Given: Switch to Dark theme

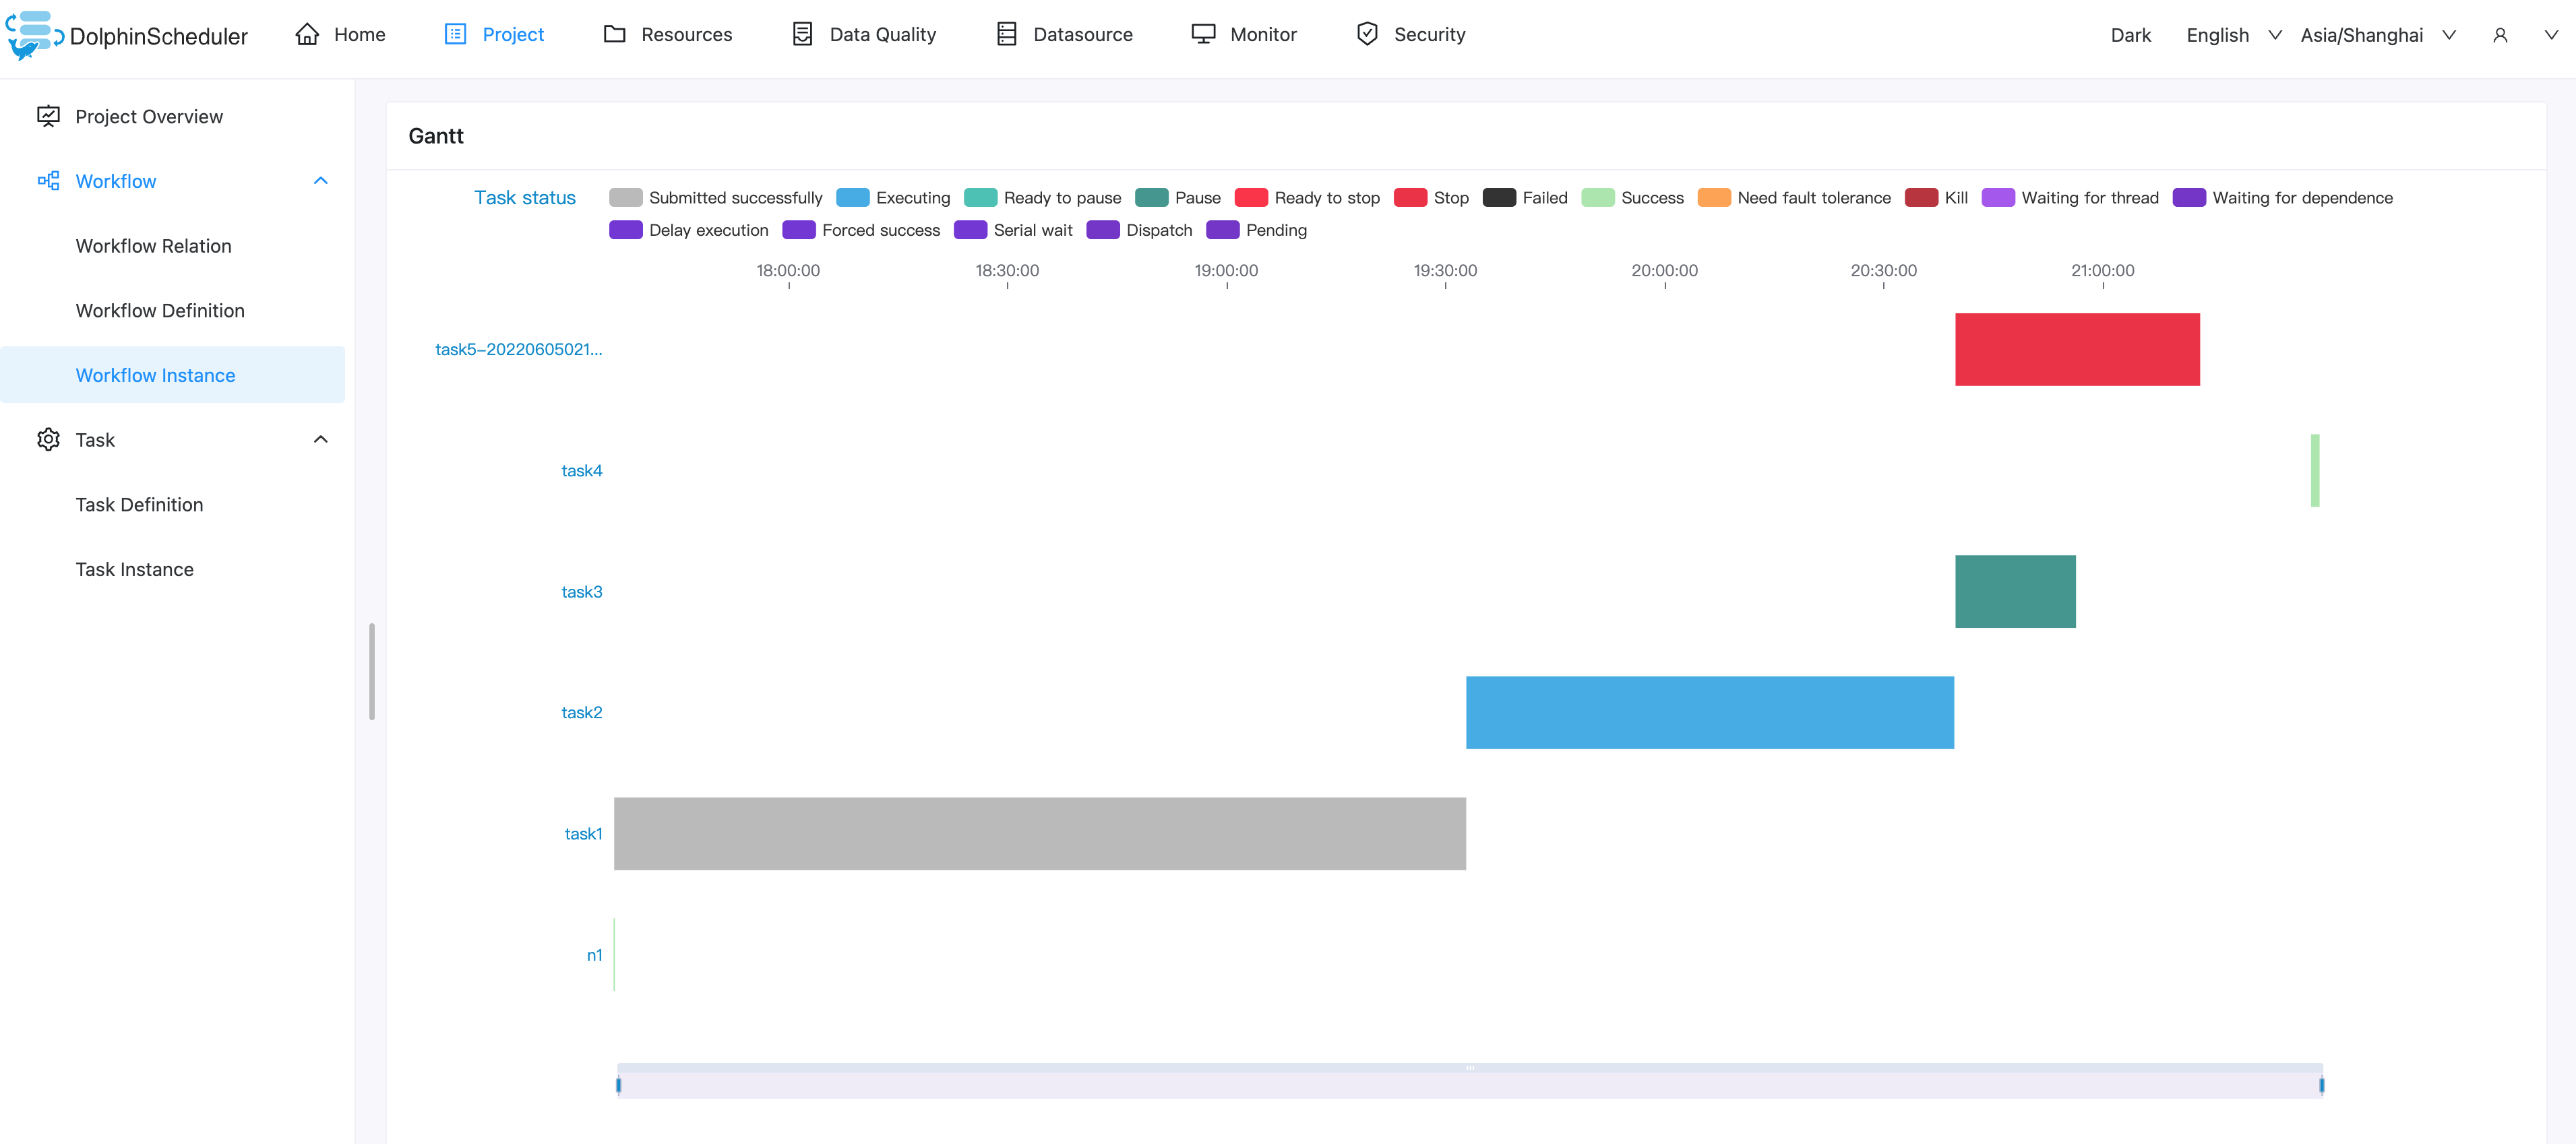Looking at the screenshot, I should tap(2130, 36).
